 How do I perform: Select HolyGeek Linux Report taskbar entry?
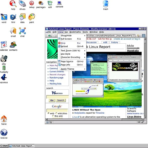click(22, 146)
